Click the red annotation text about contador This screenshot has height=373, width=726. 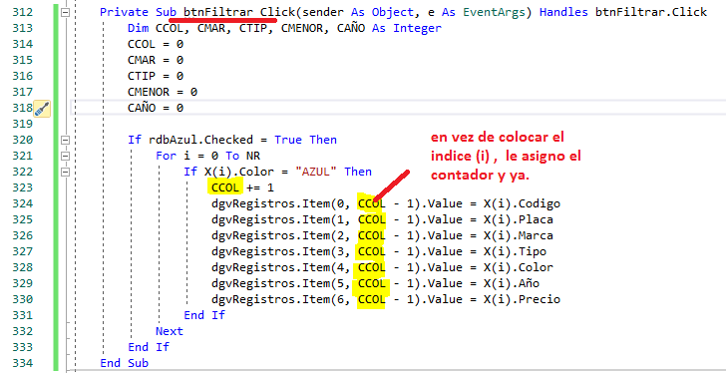[506, 157]
